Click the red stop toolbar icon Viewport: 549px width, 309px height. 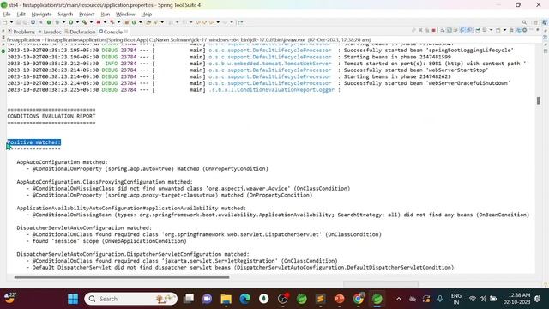98,22
